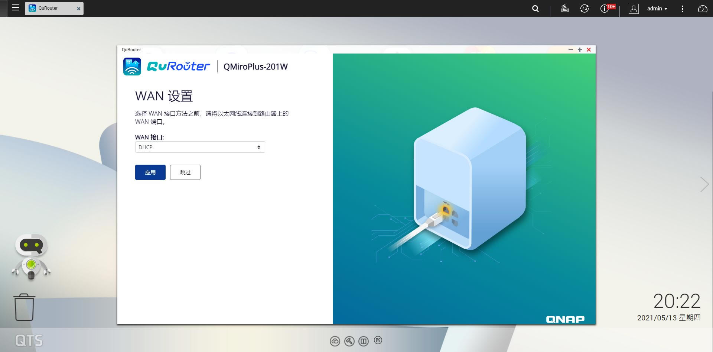Image resolution: width=713 pixels, height=352 pixels.
Task: Click the blue 应用 apply button
Action: 150,172
